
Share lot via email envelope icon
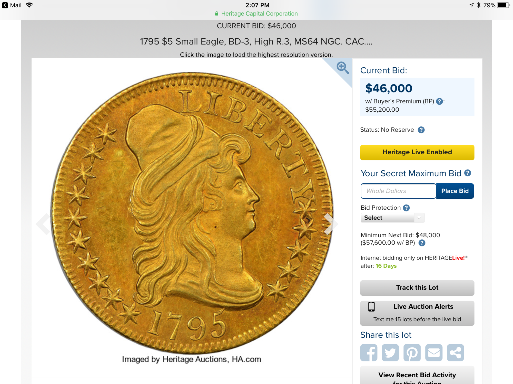click(434, 353)
